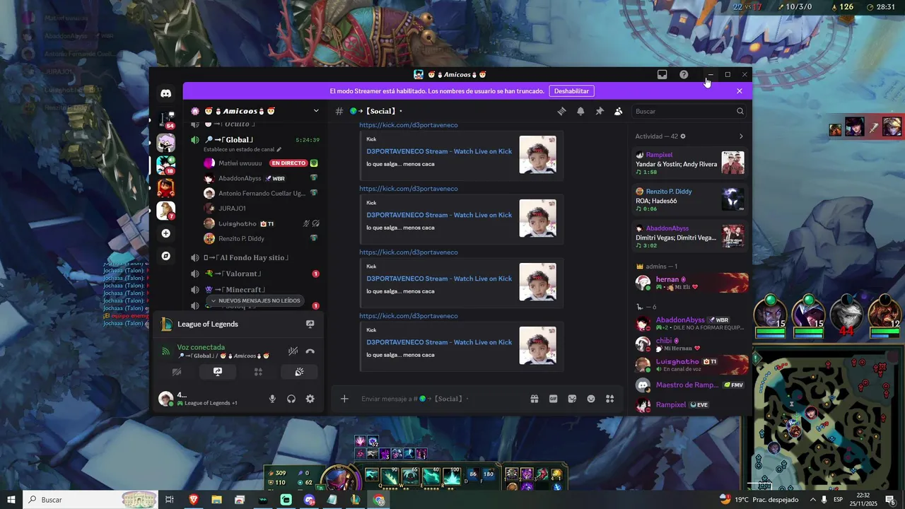905x509 pixels.
Task: Open chibi in the member list
Action: pos(690,344)
